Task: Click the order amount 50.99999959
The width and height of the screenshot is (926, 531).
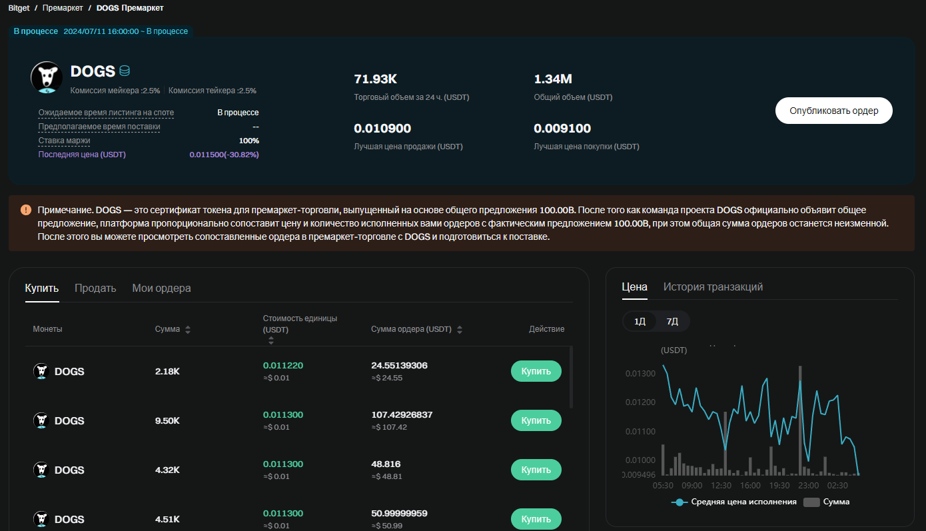Action: coord(399,514)
